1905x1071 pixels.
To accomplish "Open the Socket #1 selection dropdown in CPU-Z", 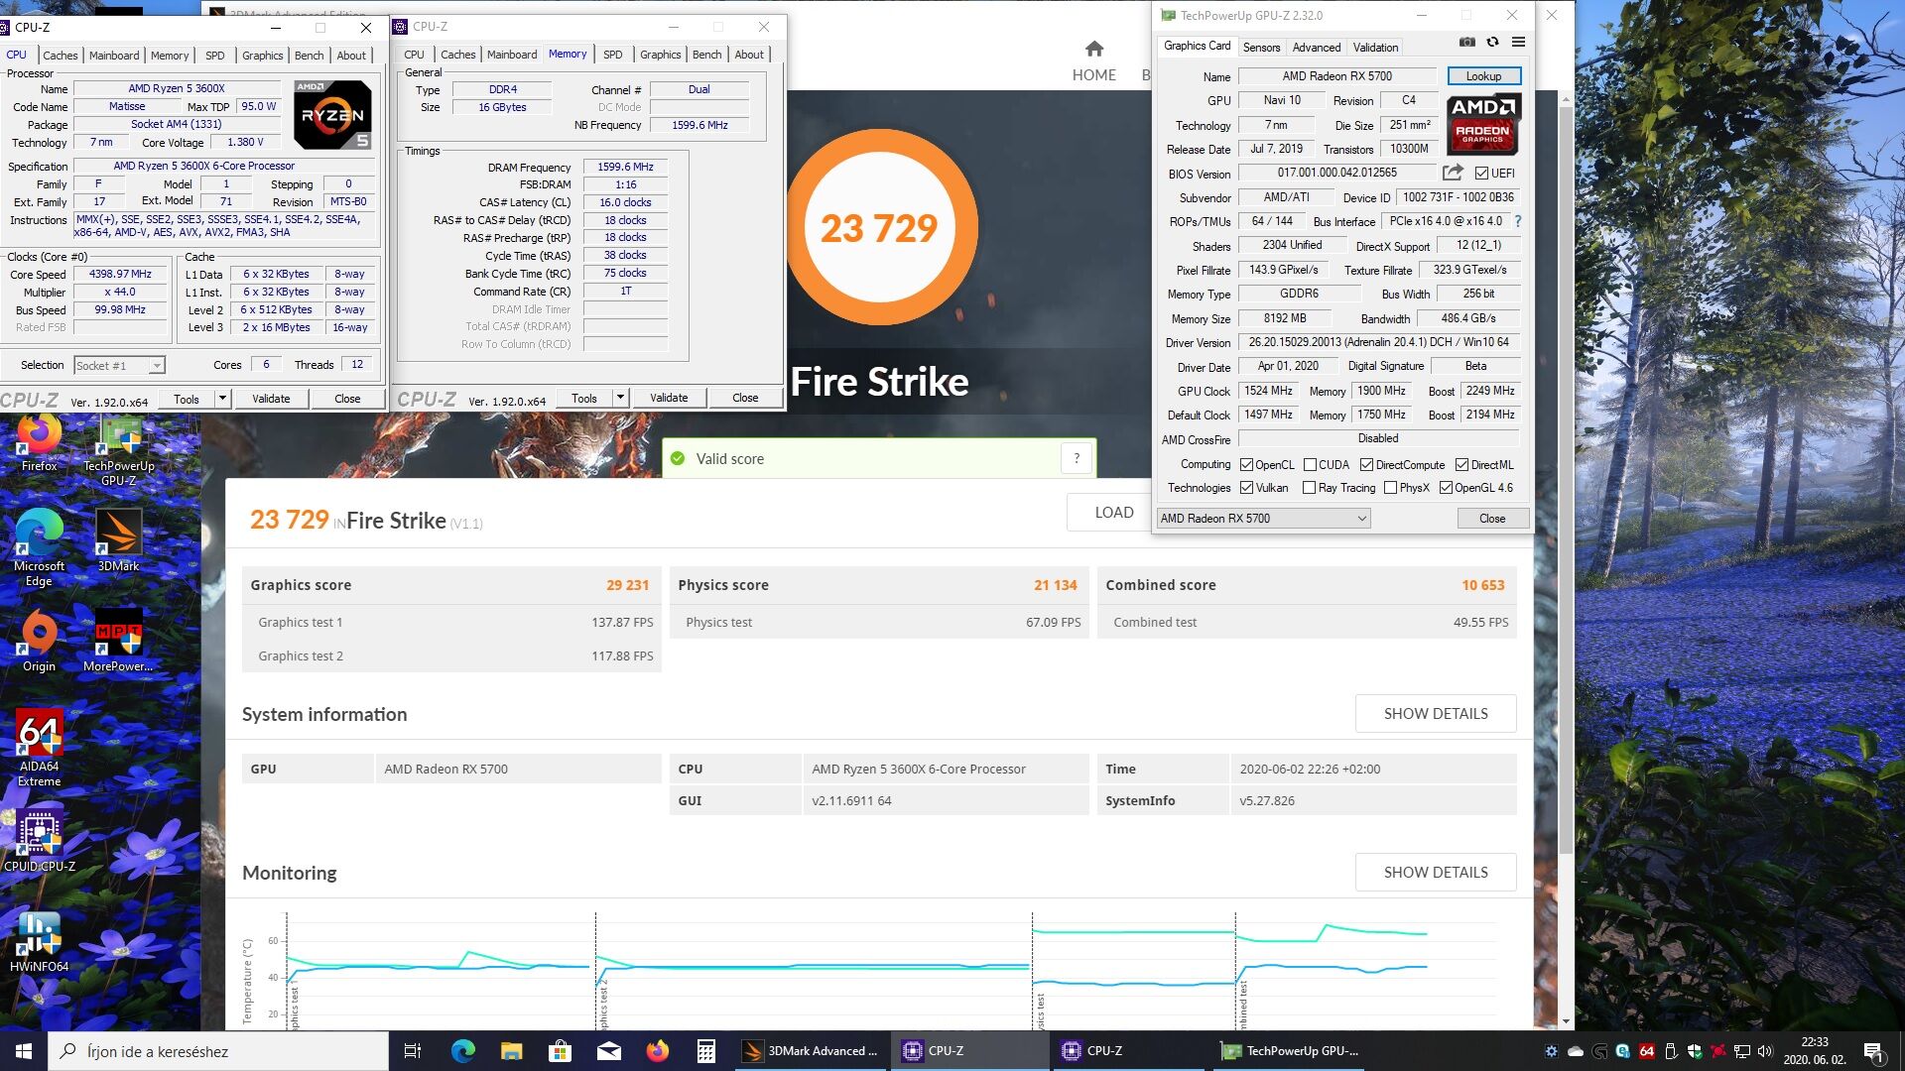I will [x=119, y=366].
